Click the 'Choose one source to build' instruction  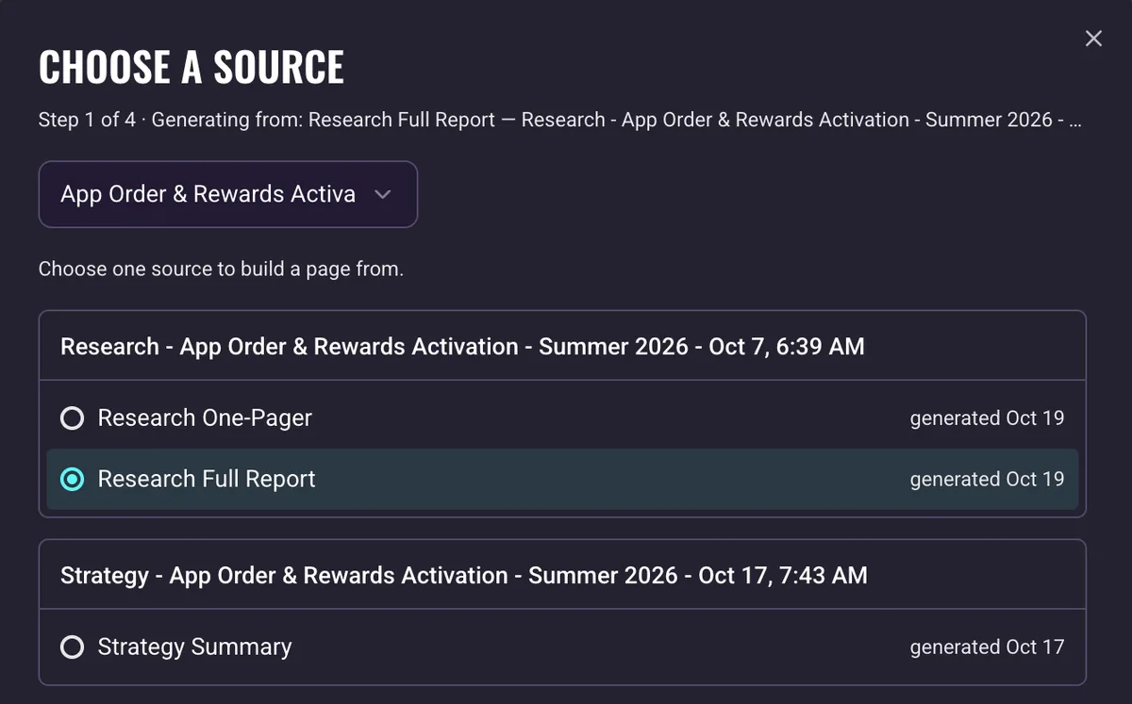click(221, 270)
